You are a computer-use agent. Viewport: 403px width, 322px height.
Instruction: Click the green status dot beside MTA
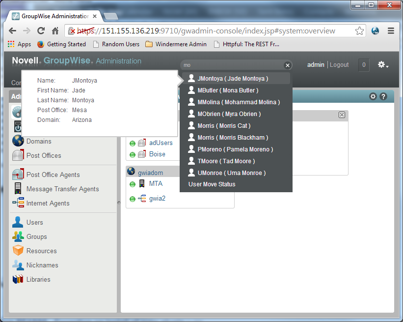tap(133, 184)
